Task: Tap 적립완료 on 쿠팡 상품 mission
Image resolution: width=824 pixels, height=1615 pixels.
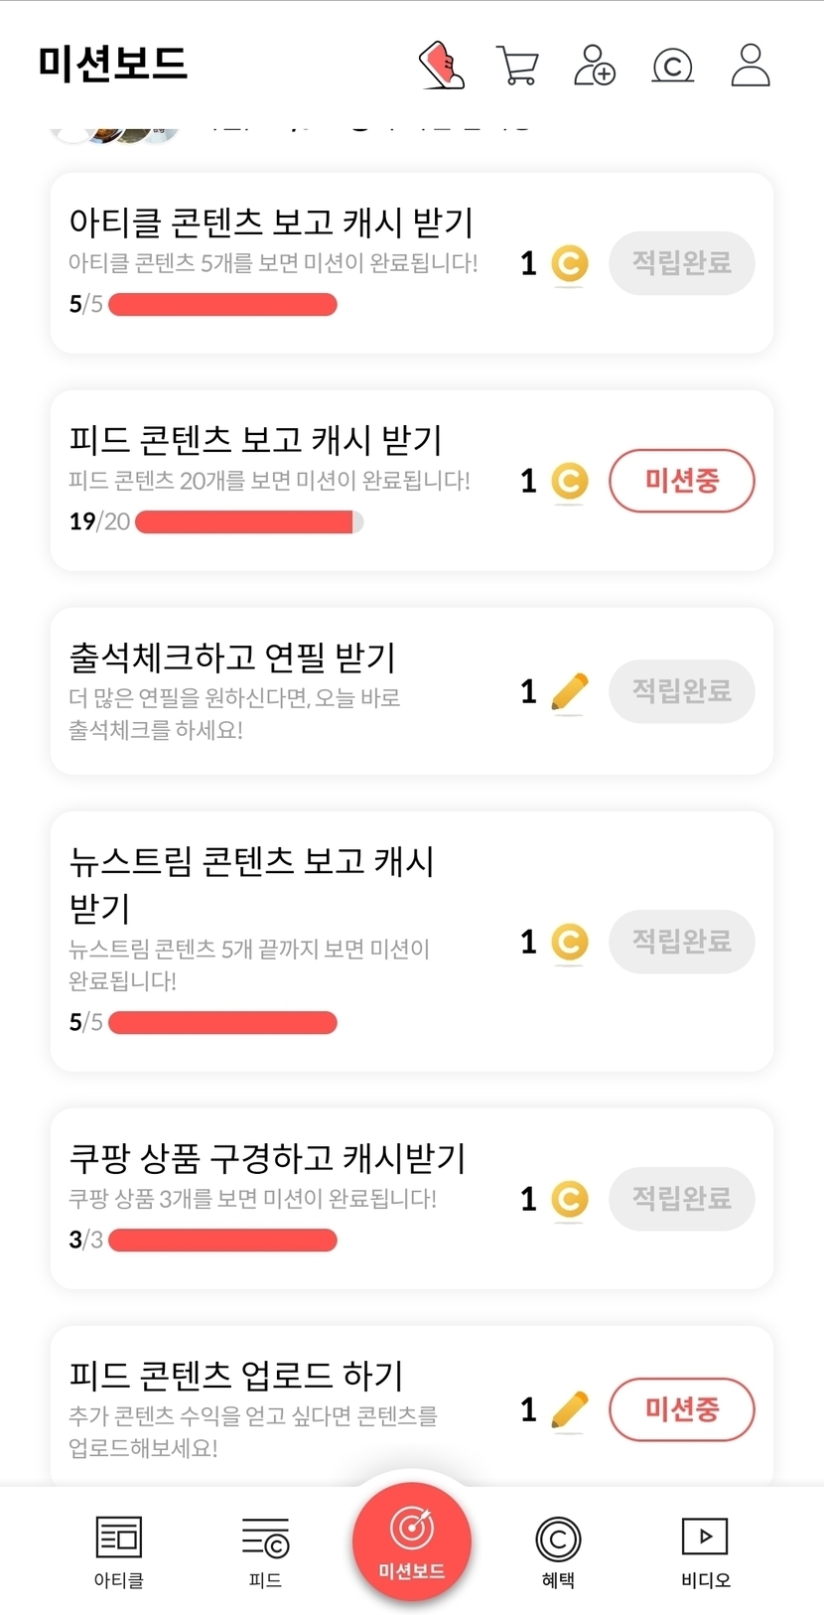Action: 682,1199
